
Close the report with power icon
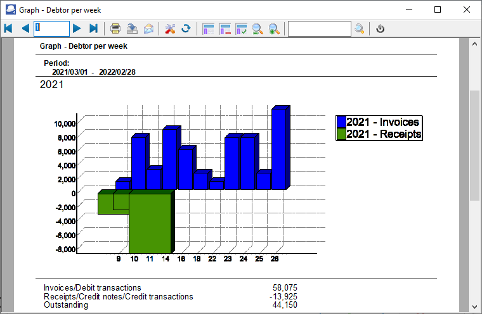381,28
